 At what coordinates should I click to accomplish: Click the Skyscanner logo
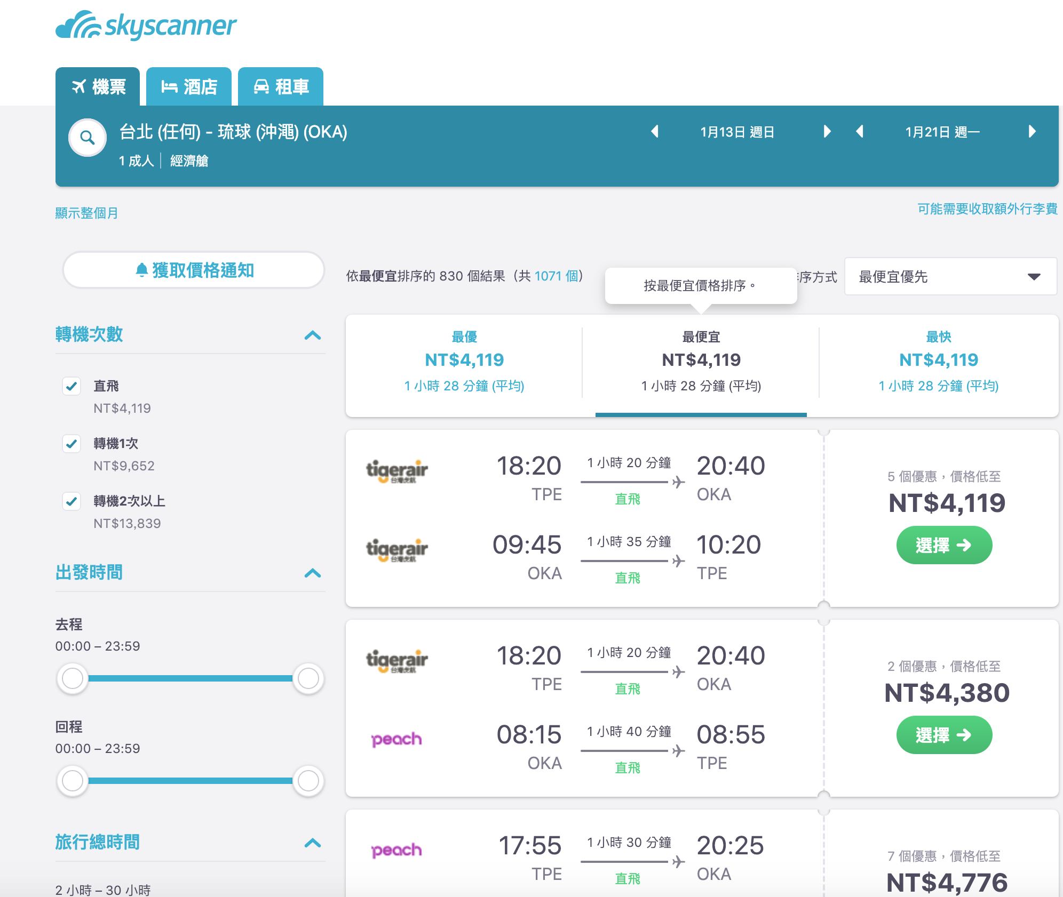(x=146, y=26)
